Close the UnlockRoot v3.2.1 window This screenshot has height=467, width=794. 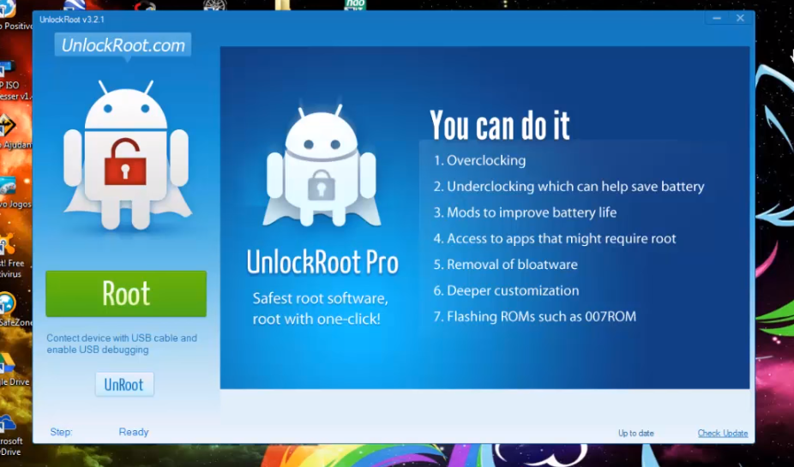coord(740,18)
